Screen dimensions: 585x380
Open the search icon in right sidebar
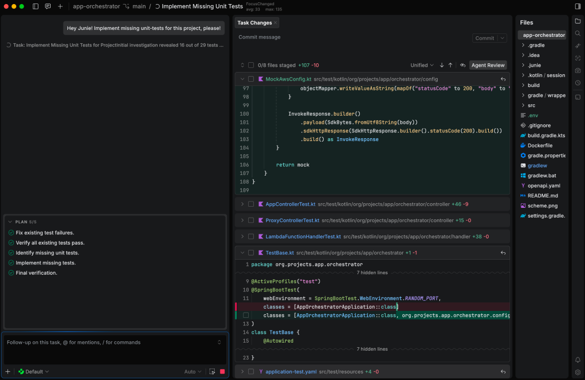pos(578,33)
